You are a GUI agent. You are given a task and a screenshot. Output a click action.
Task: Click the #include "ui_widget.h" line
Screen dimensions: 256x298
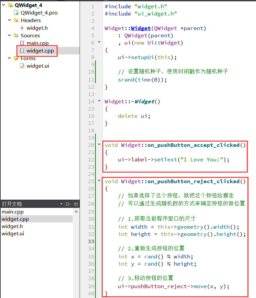coord(141,14)
